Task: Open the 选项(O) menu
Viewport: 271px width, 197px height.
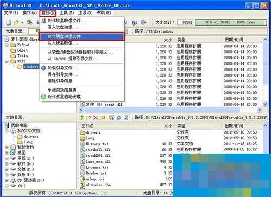Action: point(85,12)
